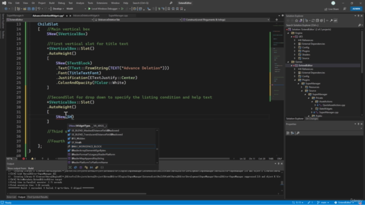Toggle auto-hide pin on Solution Explorer

point(359,16)
